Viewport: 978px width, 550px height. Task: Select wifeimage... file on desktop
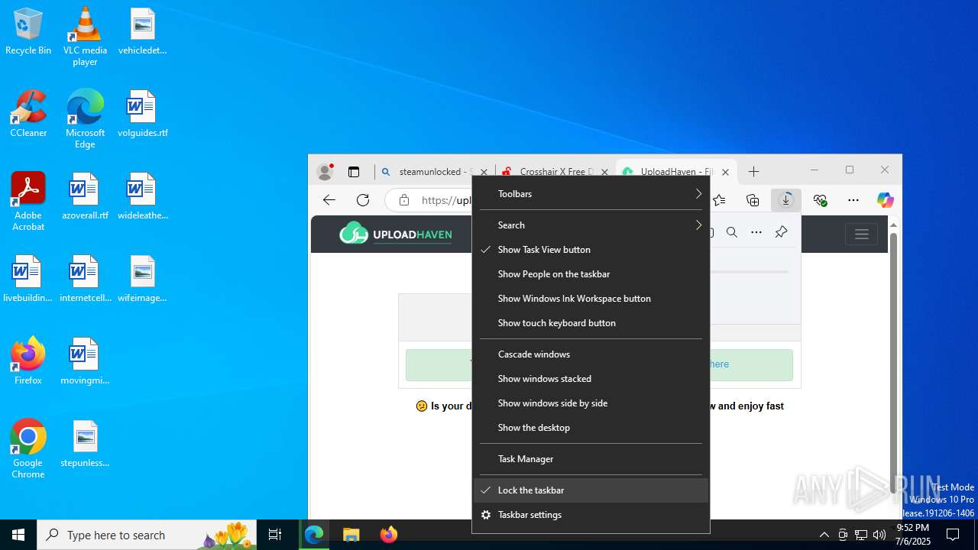(142, 280)
